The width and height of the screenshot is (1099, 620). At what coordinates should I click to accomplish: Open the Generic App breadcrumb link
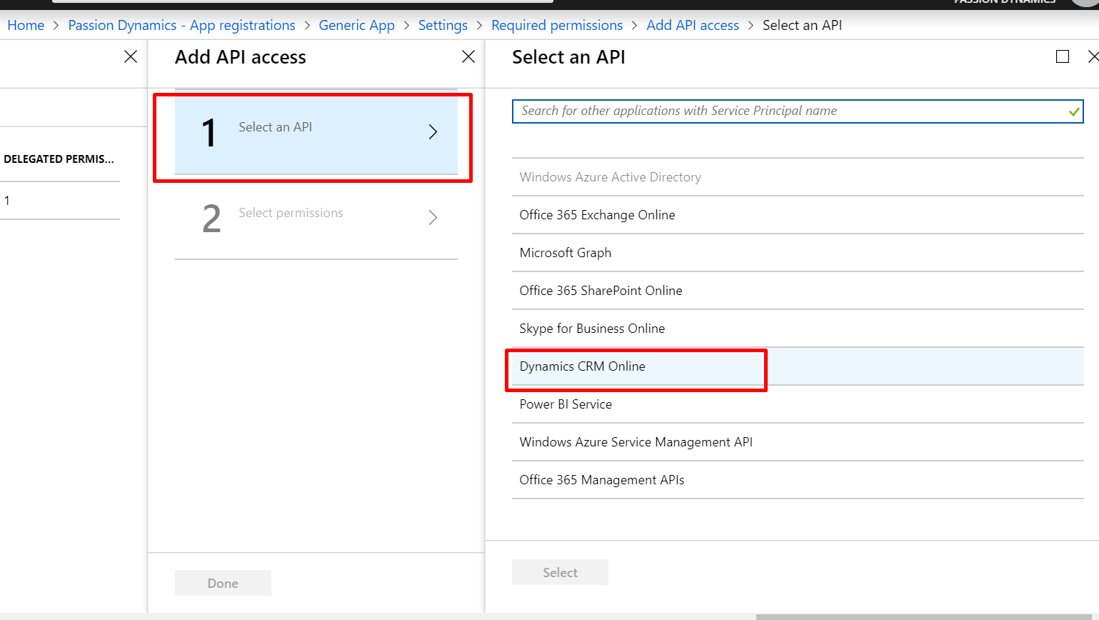[x=356, y=26]
